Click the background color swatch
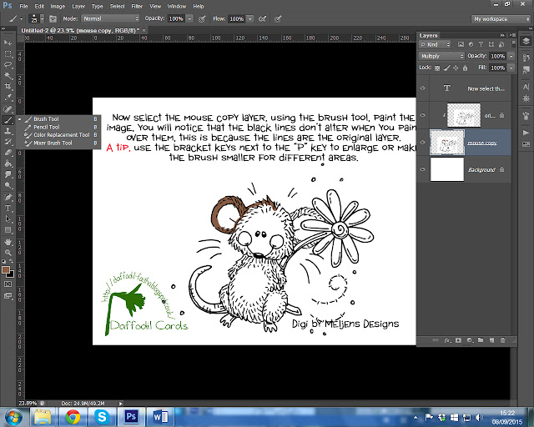Viewport: 534px width, 427px height. (x=12, y=274)
